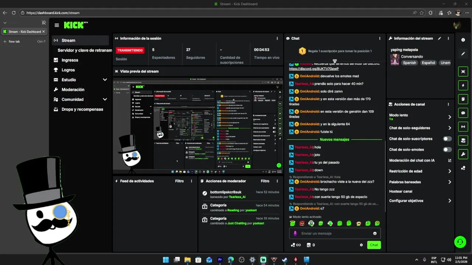Open the Feed de actividades three-dot menu
Image resolution: width=472 pixels, height=265 pixels.
[x=191, y=181]
